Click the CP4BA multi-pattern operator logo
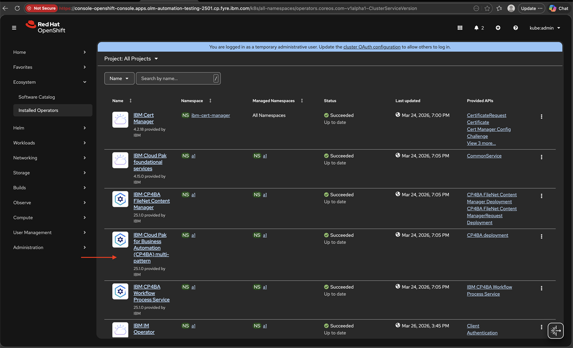This screenshot has height=348, width=573. (120, 240)
